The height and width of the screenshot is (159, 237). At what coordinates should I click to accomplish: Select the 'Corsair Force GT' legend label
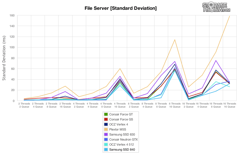121,114
